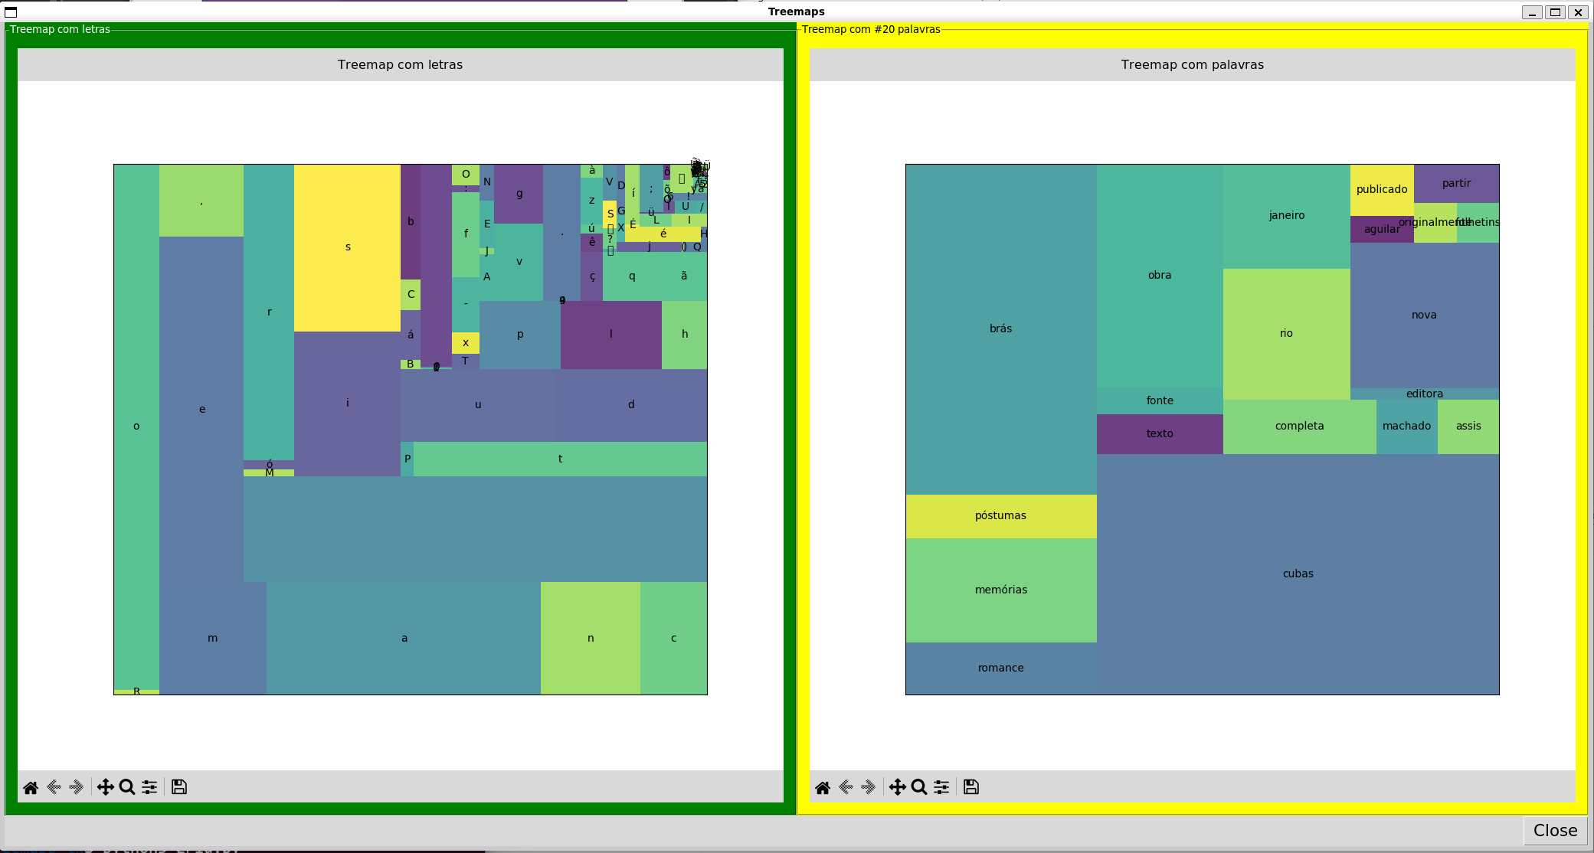The height and width of the screenshot is (853, 1594).
Task: Toggle the Zoom magnifier in the letters treemap toolbar
Action: 127,787
